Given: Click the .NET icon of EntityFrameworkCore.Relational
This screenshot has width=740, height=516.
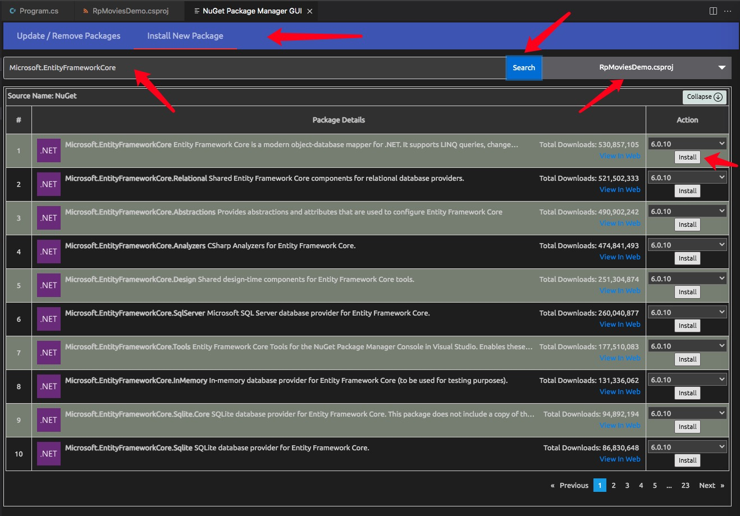Looking at the screenshot, I should pyautogui.click(x=49, y=184).
